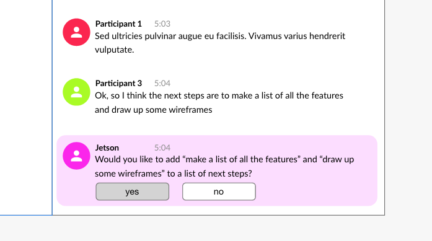Viewport: 432px width, 241px height.
Task: Select the 'Sed ultricies pulvinar' message text
Action: [220, 43]
